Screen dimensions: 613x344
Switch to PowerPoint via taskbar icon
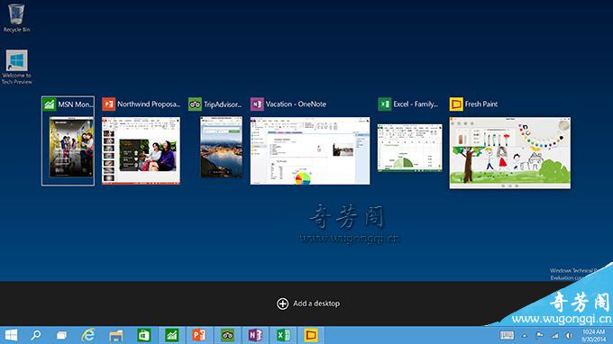tap(199, 335)
